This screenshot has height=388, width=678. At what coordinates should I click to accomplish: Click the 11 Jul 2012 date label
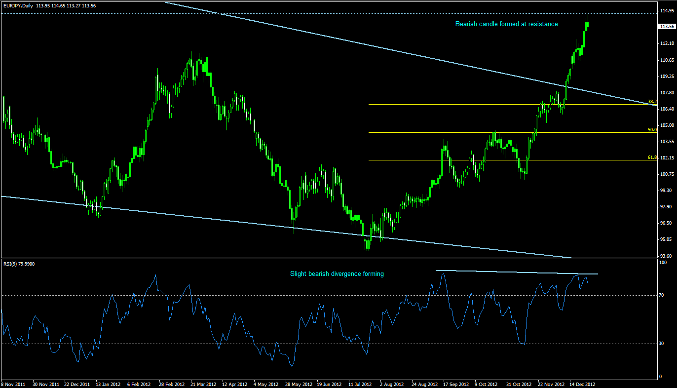coord(361,384)
